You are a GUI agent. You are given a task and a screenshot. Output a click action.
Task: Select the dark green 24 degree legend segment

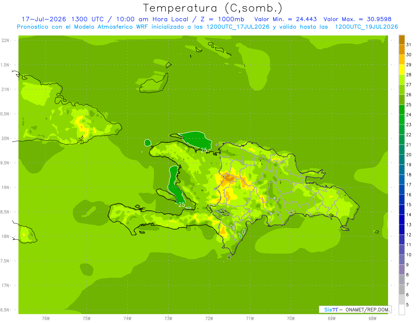coord(402,110)
